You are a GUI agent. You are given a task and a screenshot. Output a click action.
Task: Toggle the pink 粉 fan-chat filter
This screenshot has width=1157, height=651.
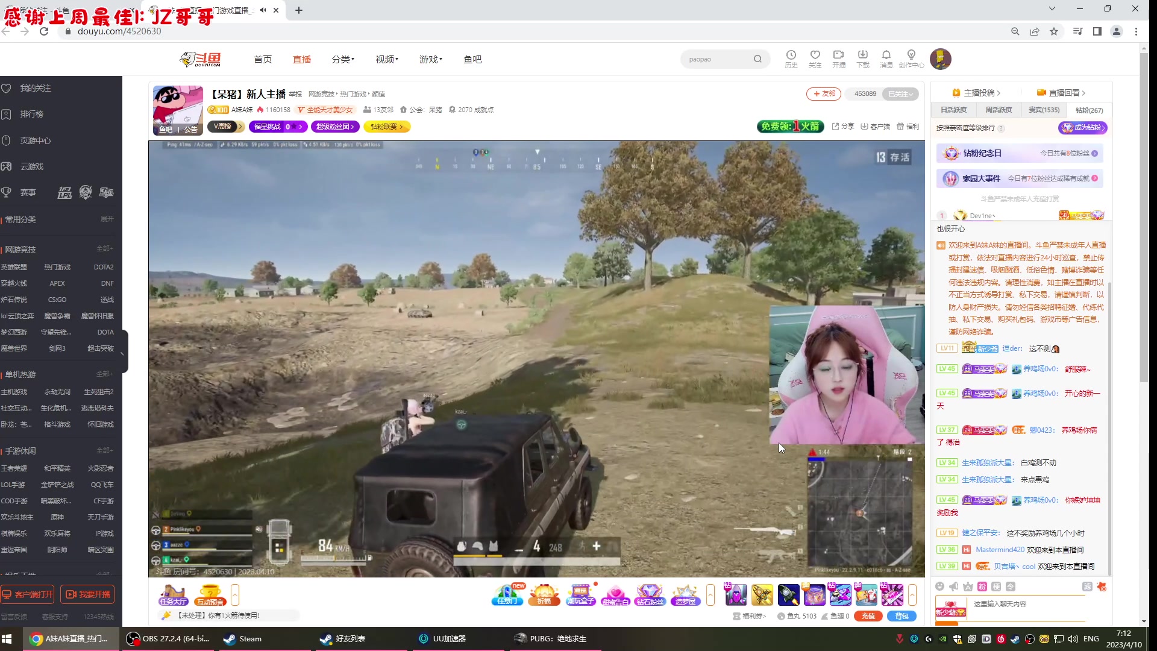pos(981,587)
